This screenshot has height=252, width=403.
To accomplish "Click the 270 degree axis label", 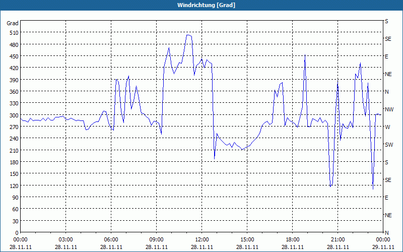I will tap(14, 127).
